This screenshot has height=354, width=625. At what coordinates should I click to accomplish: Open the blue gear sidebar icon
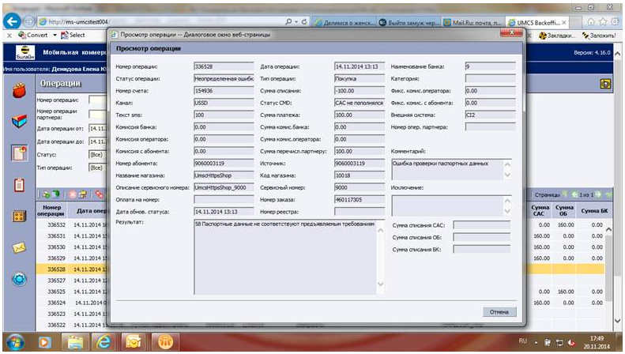pyautogui.click(x=19, y=279)
